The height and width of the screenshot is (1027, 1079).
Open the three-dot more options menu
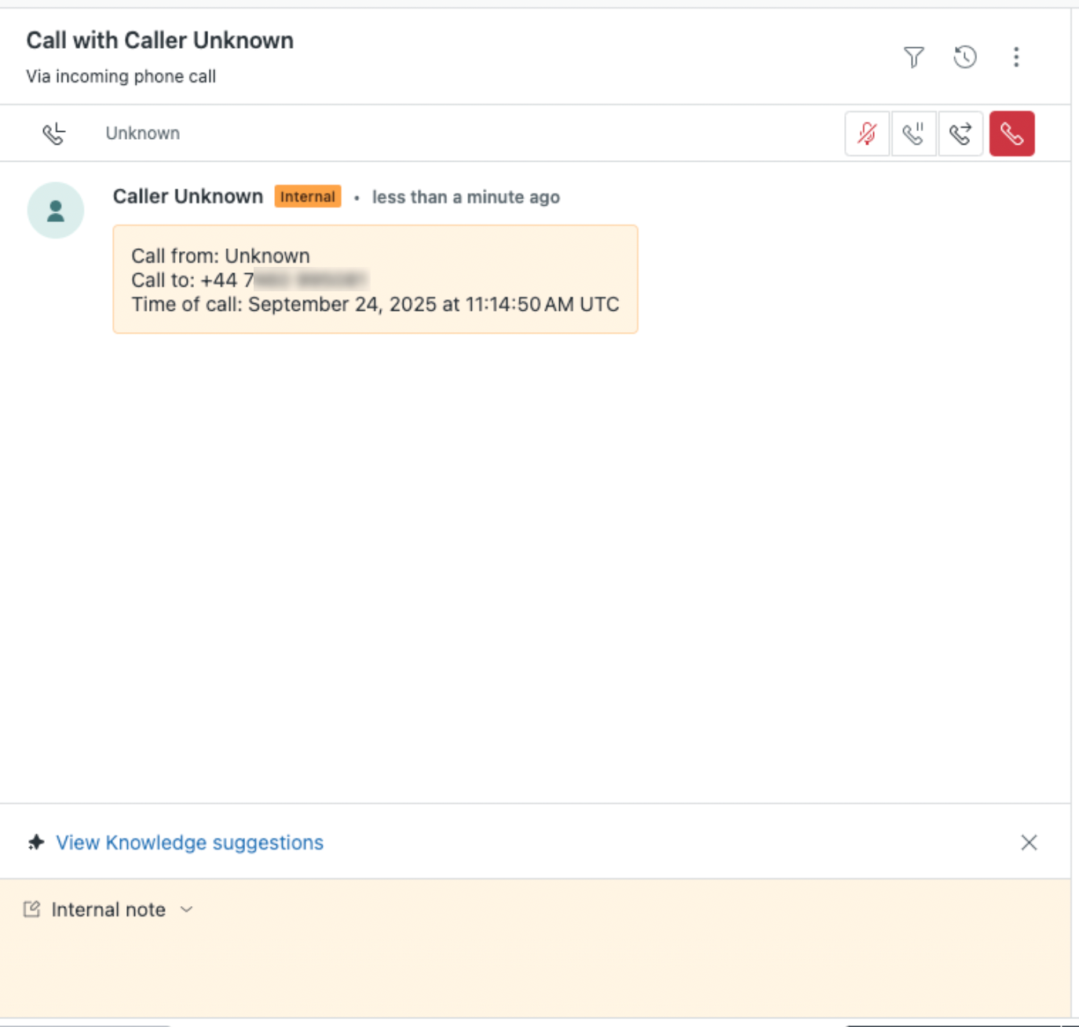1016,57
